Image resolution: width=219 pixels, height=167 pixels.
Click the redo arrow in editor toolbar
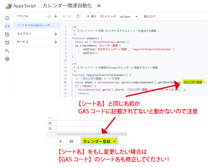point(70,16)
